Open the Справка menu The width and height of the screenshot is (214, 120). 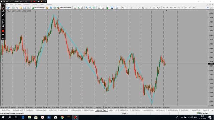coord(49,4)
